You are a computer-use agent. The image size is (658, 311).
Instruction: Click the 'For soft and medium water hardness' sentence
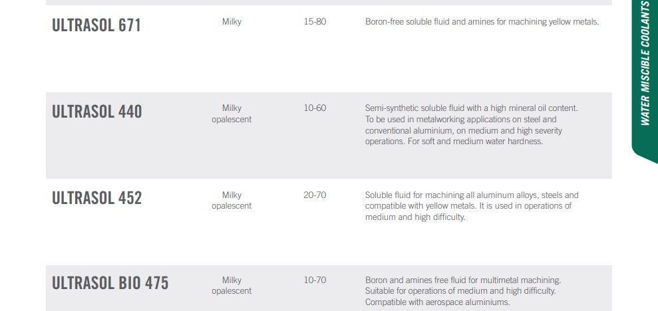(x=476, y=142)
